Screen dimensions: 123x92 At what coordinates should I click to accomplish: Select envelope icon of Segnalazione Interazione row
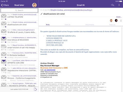click(4, 70)
